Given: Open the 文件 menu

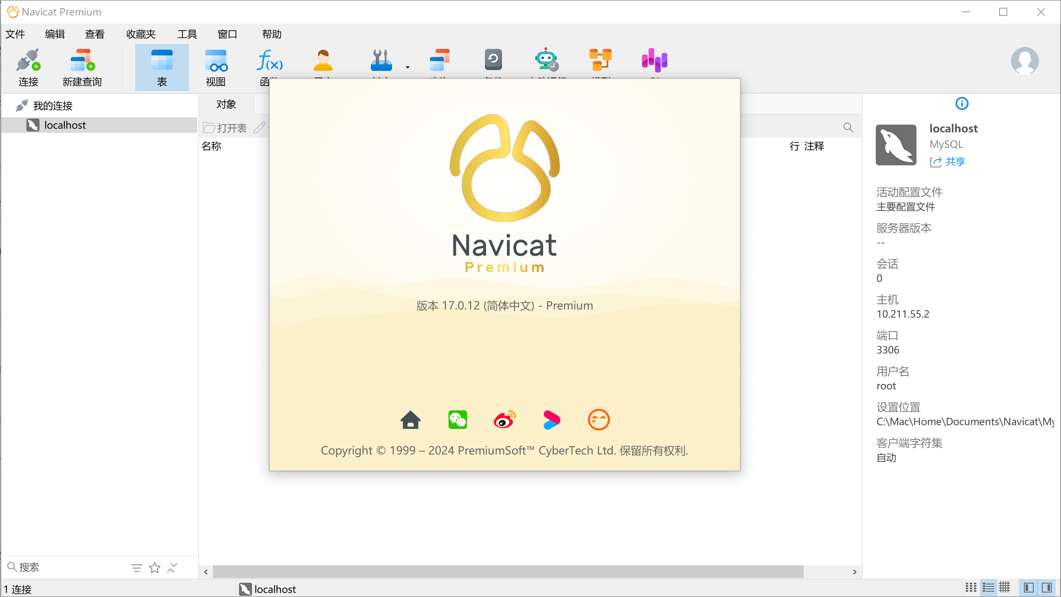Looking at the screenshot, I should [15, 34].
